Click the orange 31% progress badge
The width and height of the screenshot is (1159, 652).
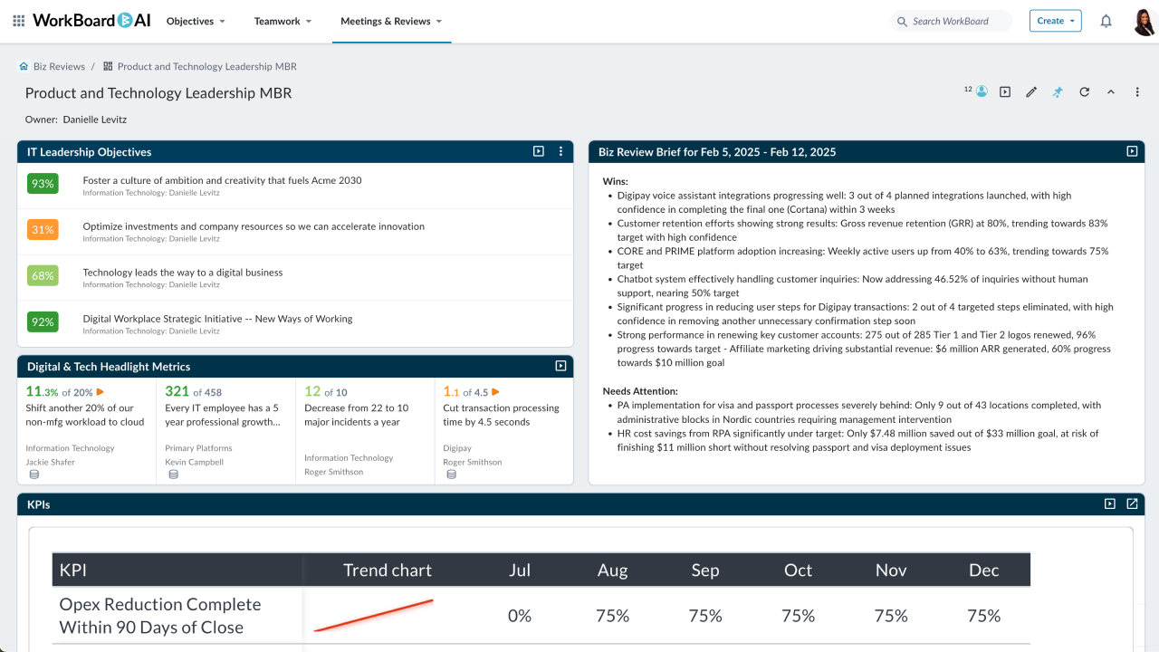(43, 230)
